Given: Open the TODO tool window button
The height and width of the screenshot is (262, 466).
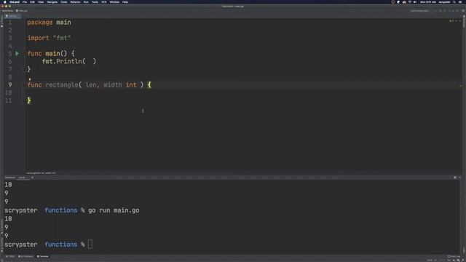Looking at the screenshot, I should click(10, 256).
